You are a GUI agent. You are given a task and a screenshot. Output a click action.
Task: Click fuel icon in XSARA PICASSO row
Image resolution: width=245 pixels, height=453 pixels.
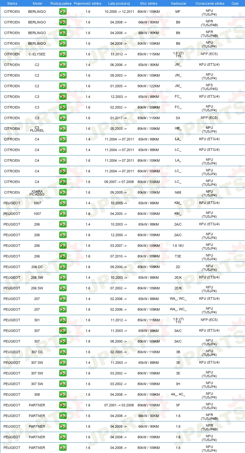pos(63,192)
